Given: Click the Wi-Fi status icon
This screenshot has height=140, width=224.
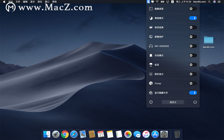Looking at the screenshot, I should coord(157,2).
